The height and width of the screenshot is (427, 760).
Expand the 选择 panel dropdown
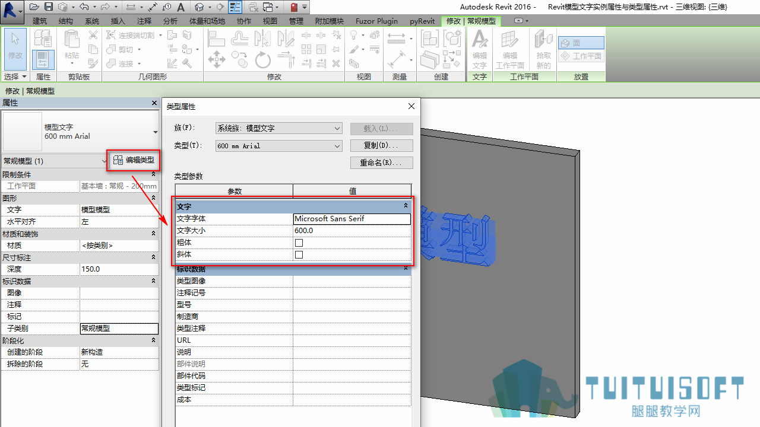coord(15,77)
